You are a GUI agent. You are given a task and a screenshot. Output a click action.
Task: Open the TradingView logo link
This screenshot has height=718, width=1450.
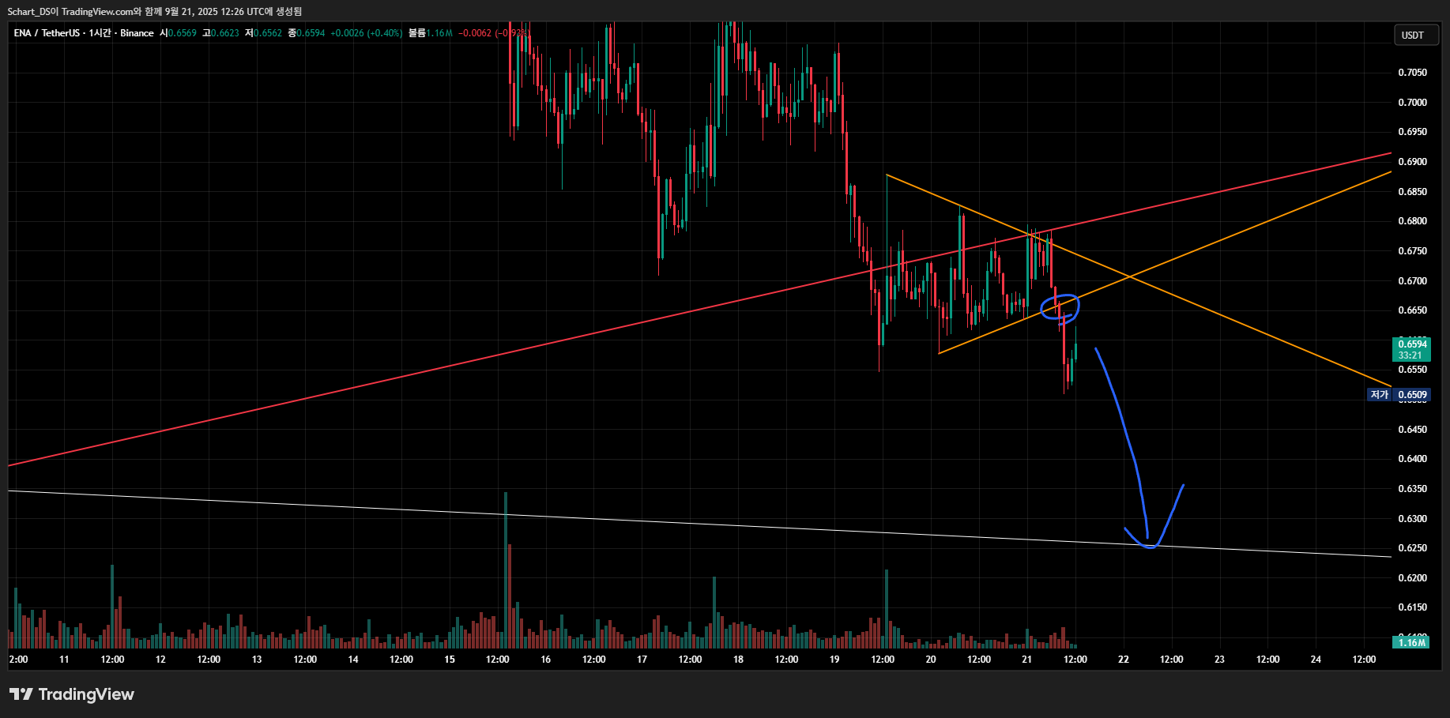tap(72, 694)
